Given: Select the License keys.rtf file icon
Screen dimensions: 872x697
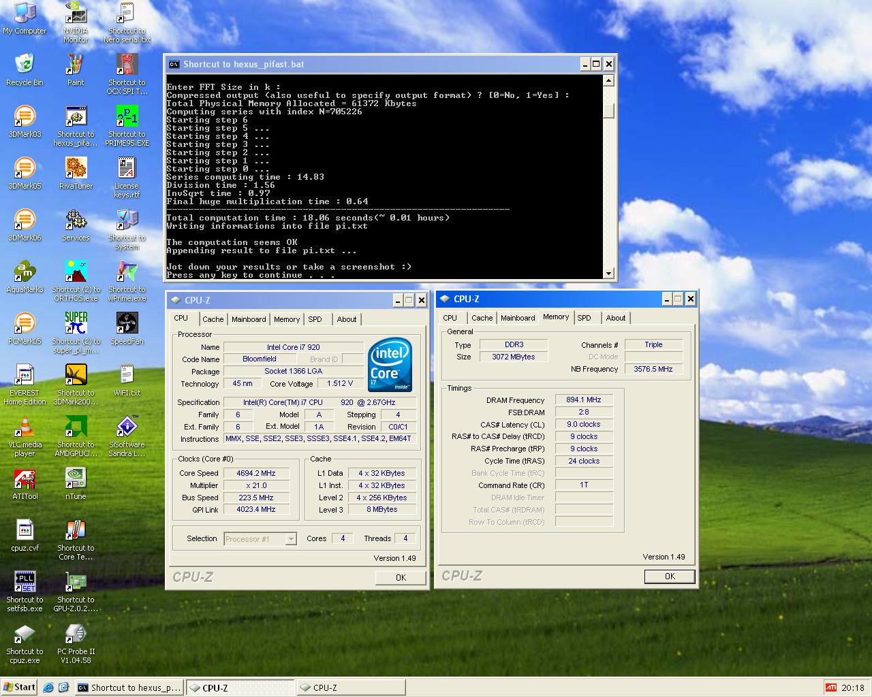Looking at the screenshot, I should (x=127, y=178).
